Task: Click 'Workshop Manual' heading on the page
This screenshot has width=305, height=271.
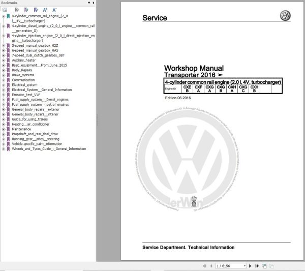Action: click(194, 68)
